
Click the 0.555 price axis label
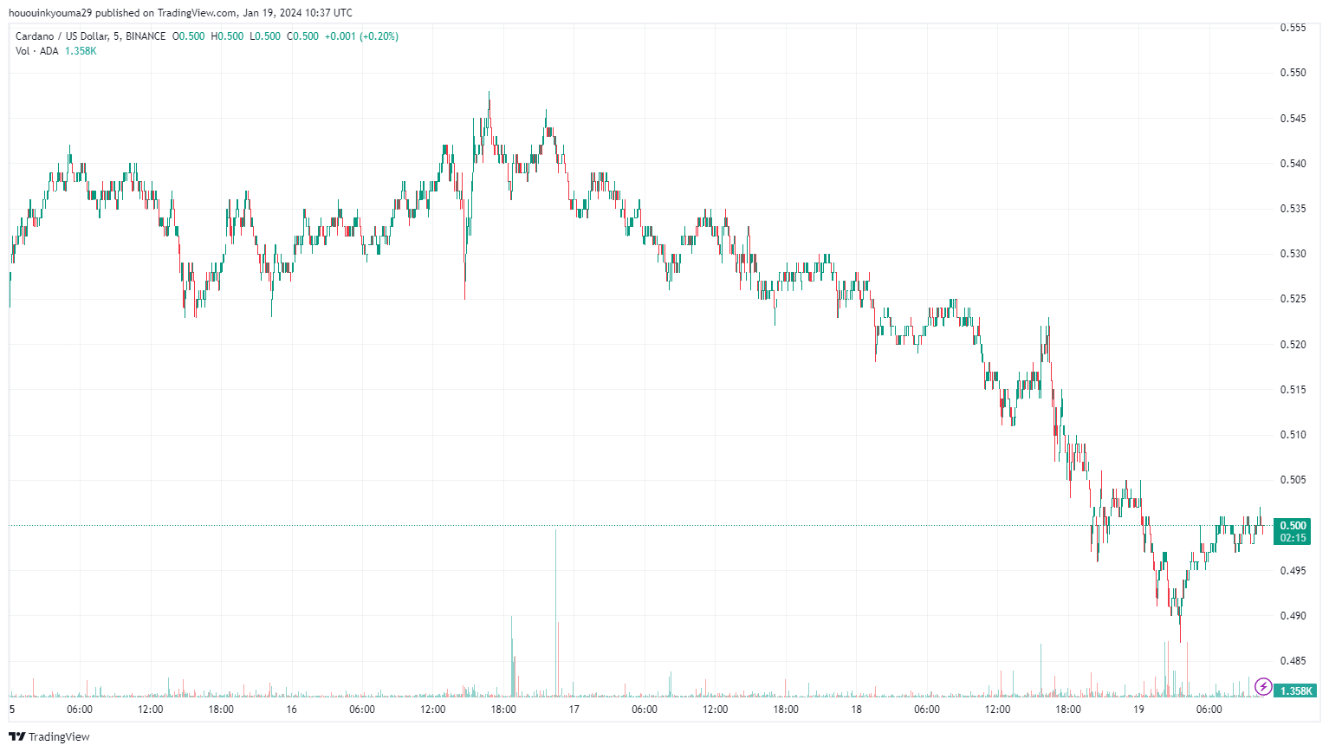(1293, 28)
